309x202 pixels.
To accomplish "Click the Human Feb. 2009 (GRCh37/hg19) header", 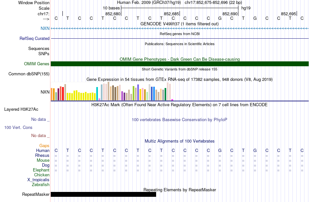I will (x=149, y=3).
